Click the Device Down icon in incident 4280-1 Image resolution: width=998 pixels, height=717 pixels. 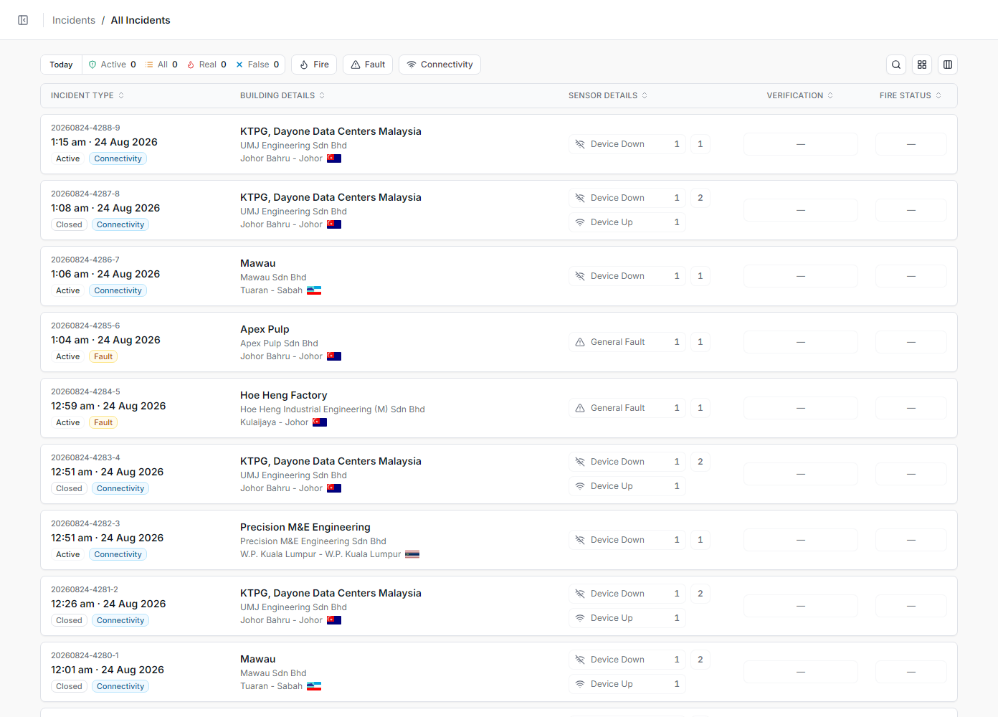click(x=580, y=660)
